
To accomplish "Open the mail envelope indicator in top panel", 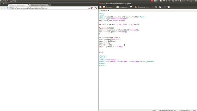I will click(x=161, y=1).
